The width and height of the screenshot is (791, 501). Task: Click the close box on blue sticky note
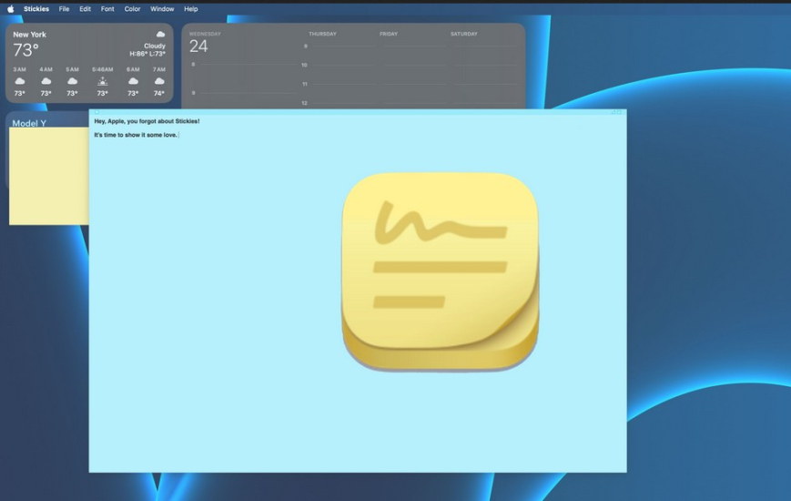click(x=96, y=112)
